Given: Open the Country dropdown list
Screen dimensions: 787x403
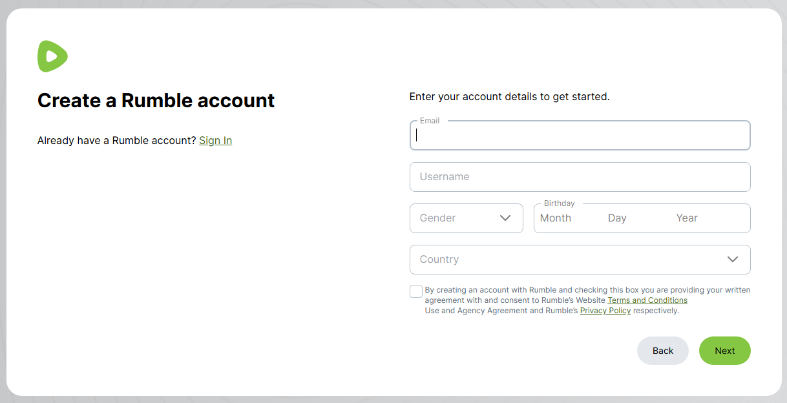Looking at the screenshot, I should tap(569, 260).
